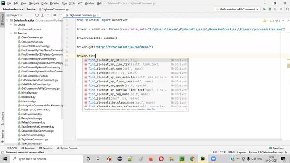Open Search Everywhere magnifier icon
Screen dimensions: 290x163
tap(287, 9)
